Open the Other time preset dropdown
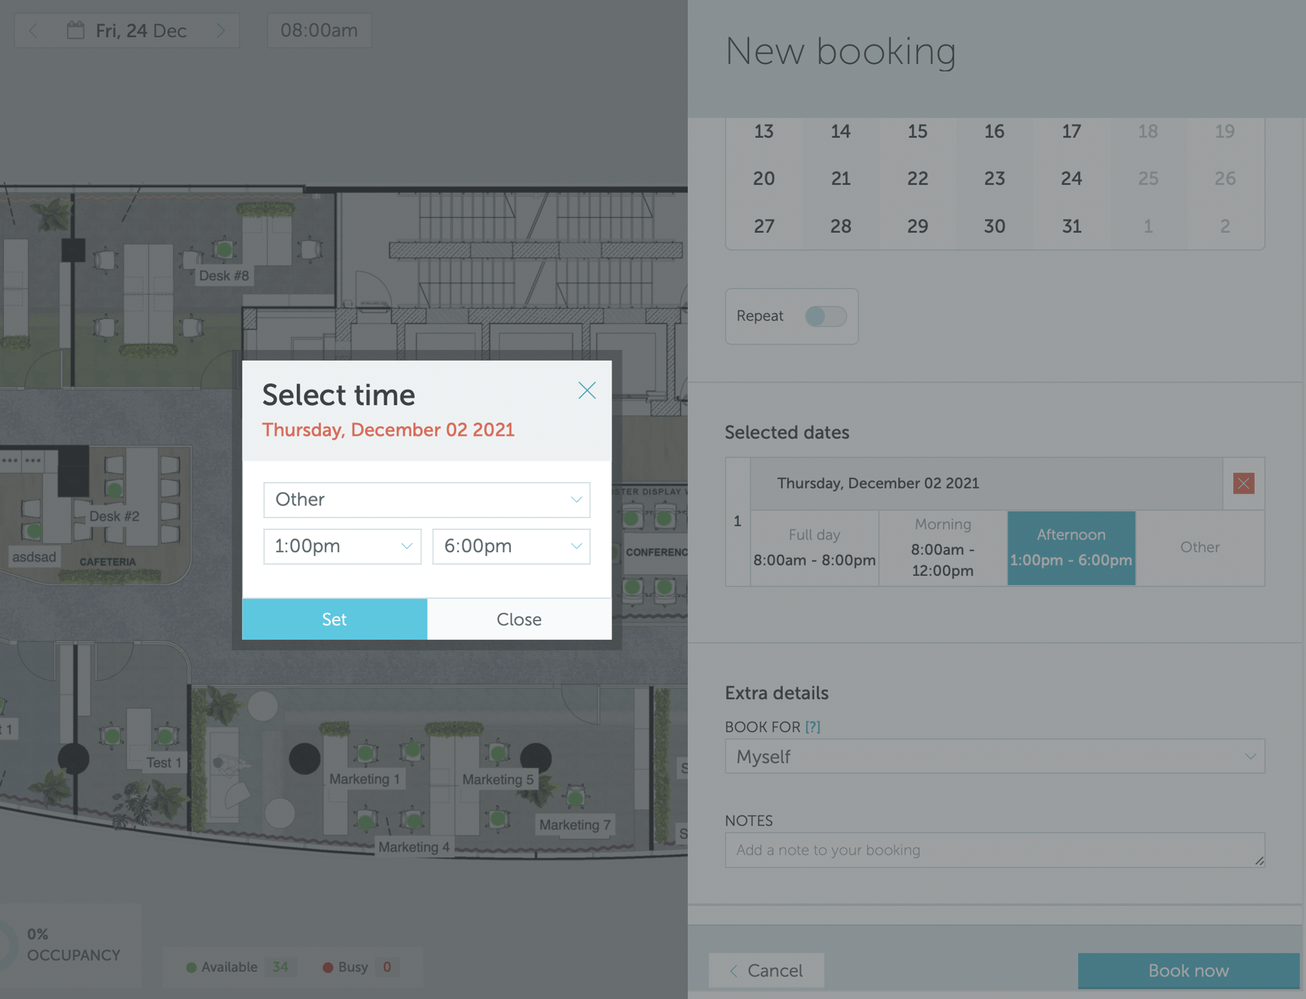The width and height of the screenshot is (1306, 999). 426,499
